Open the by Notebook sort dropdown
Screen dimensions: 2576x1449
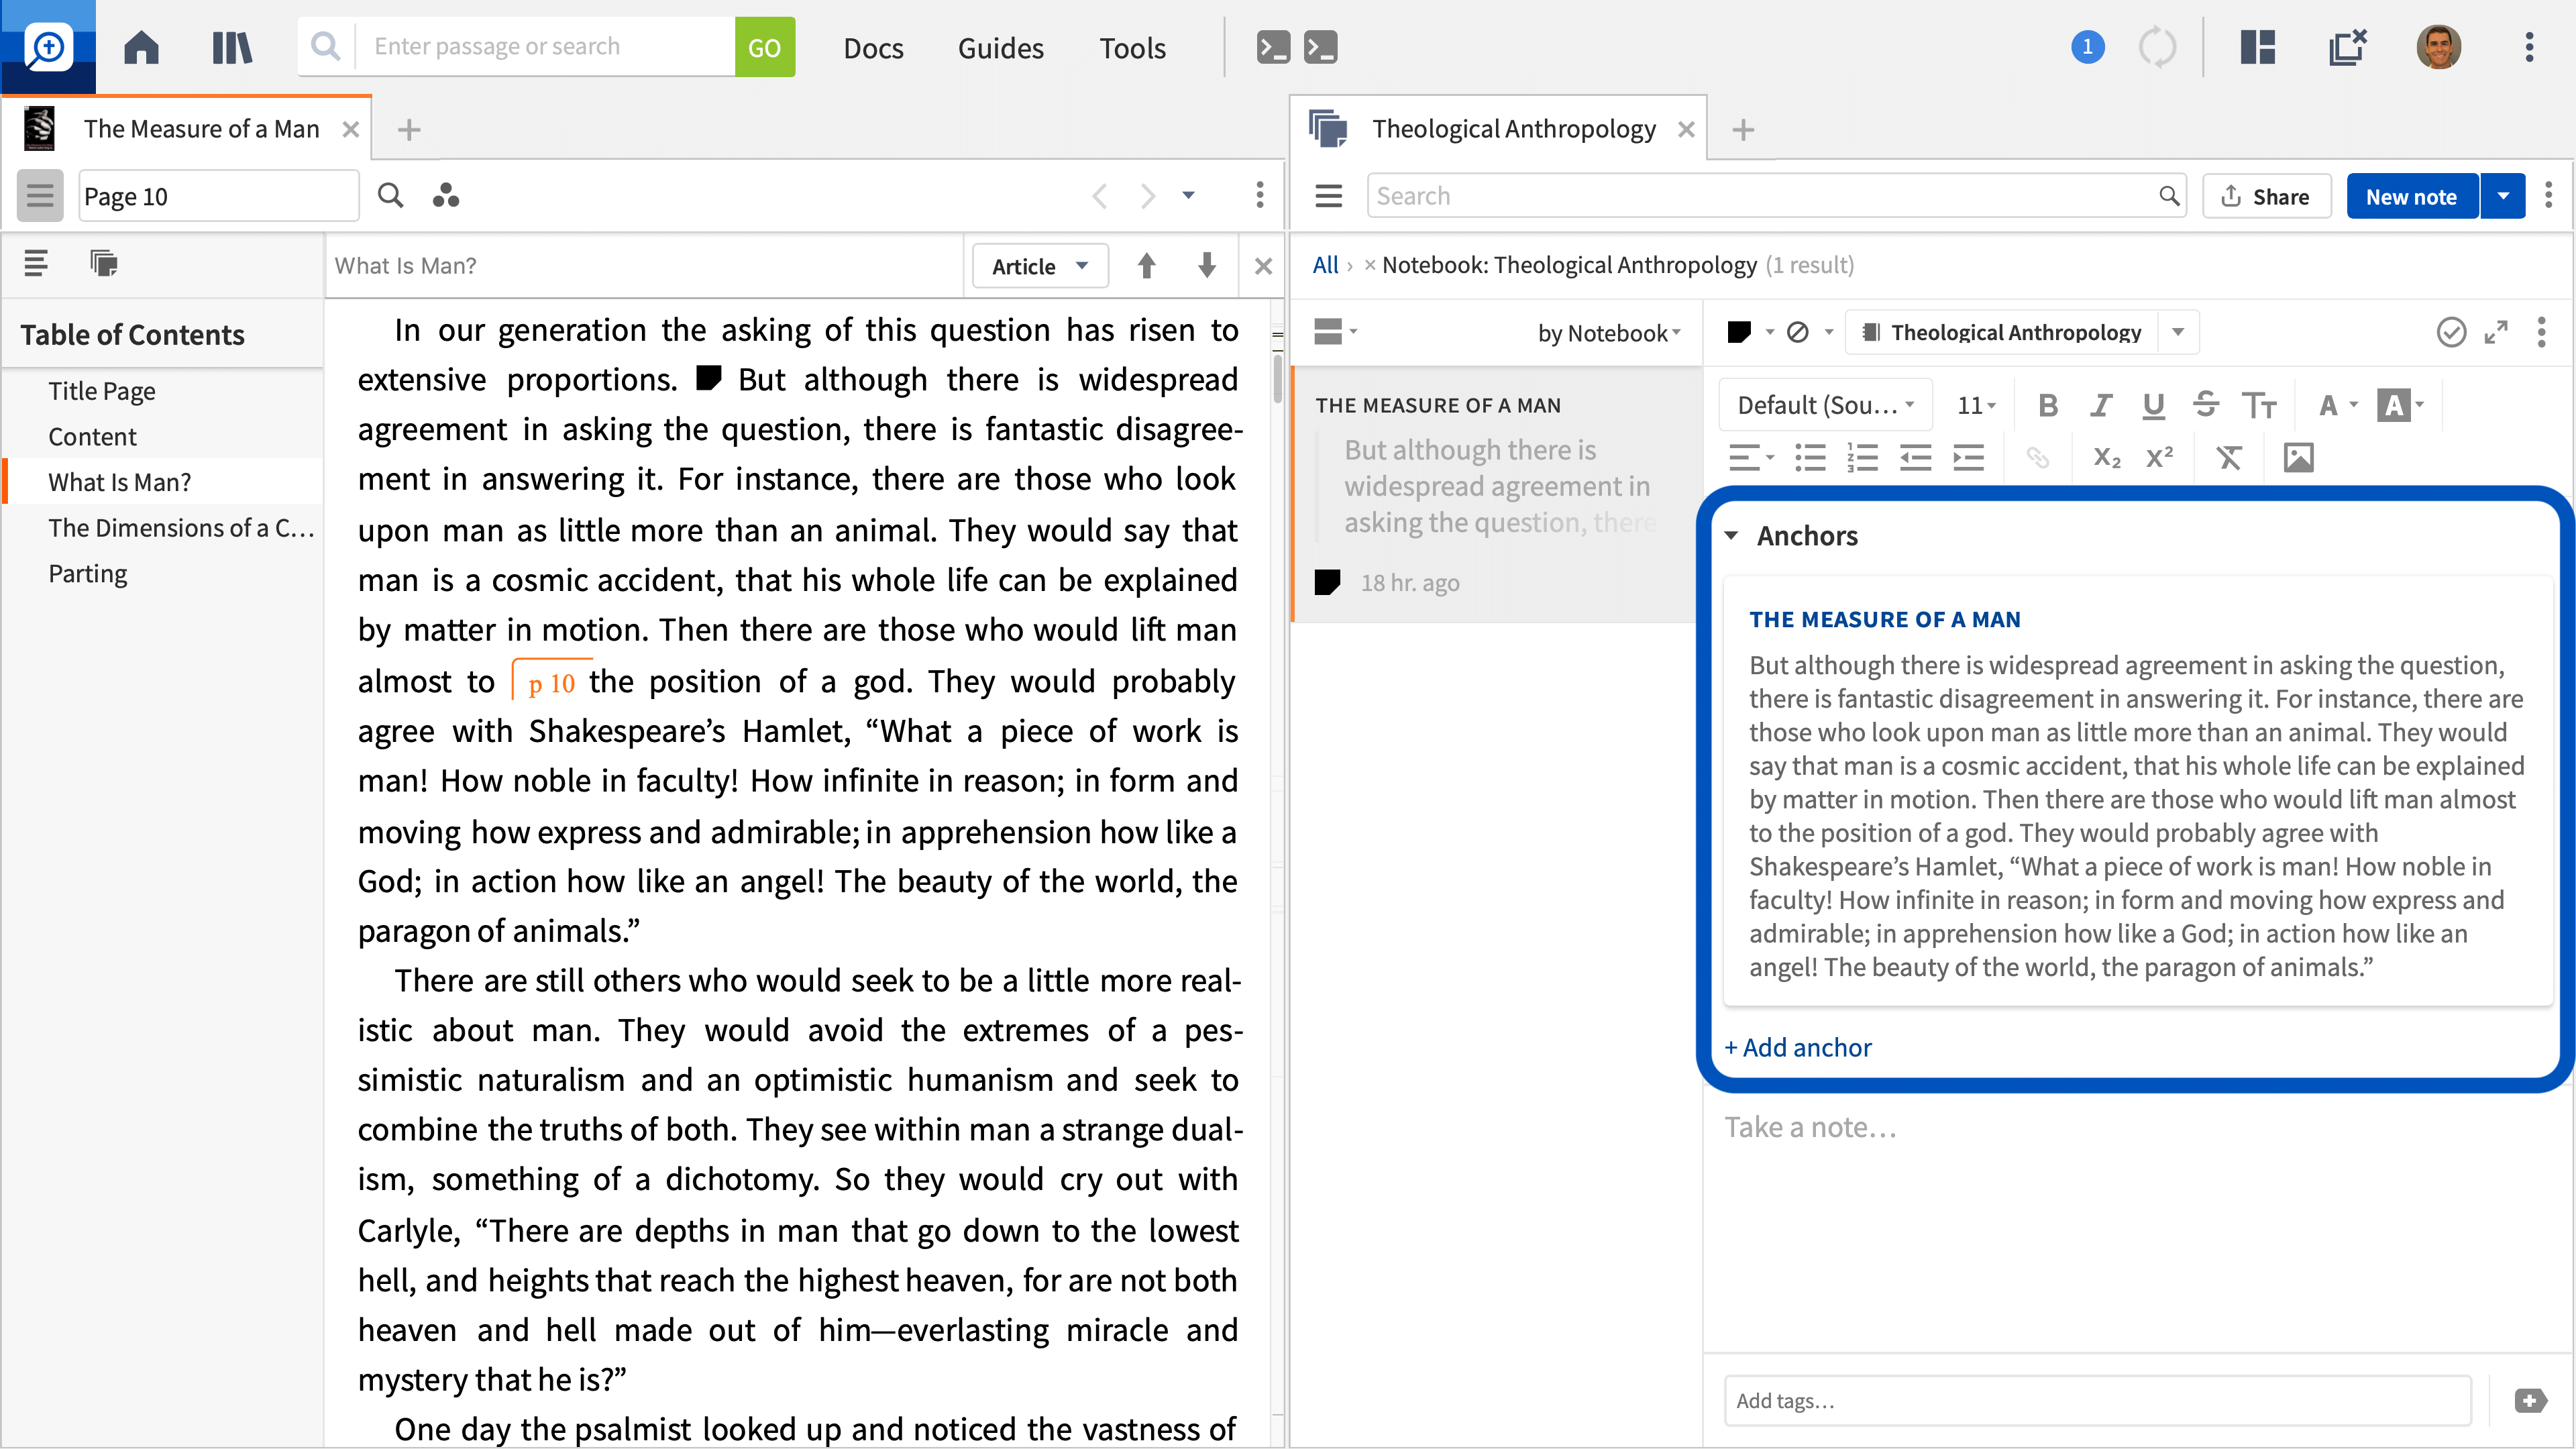[x=1608, y=333]
